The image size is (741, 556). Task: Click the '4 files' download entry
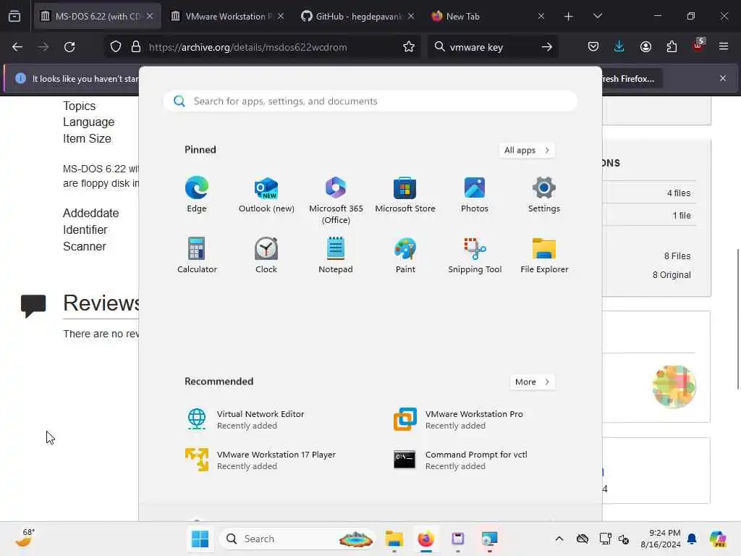point(679,193)
